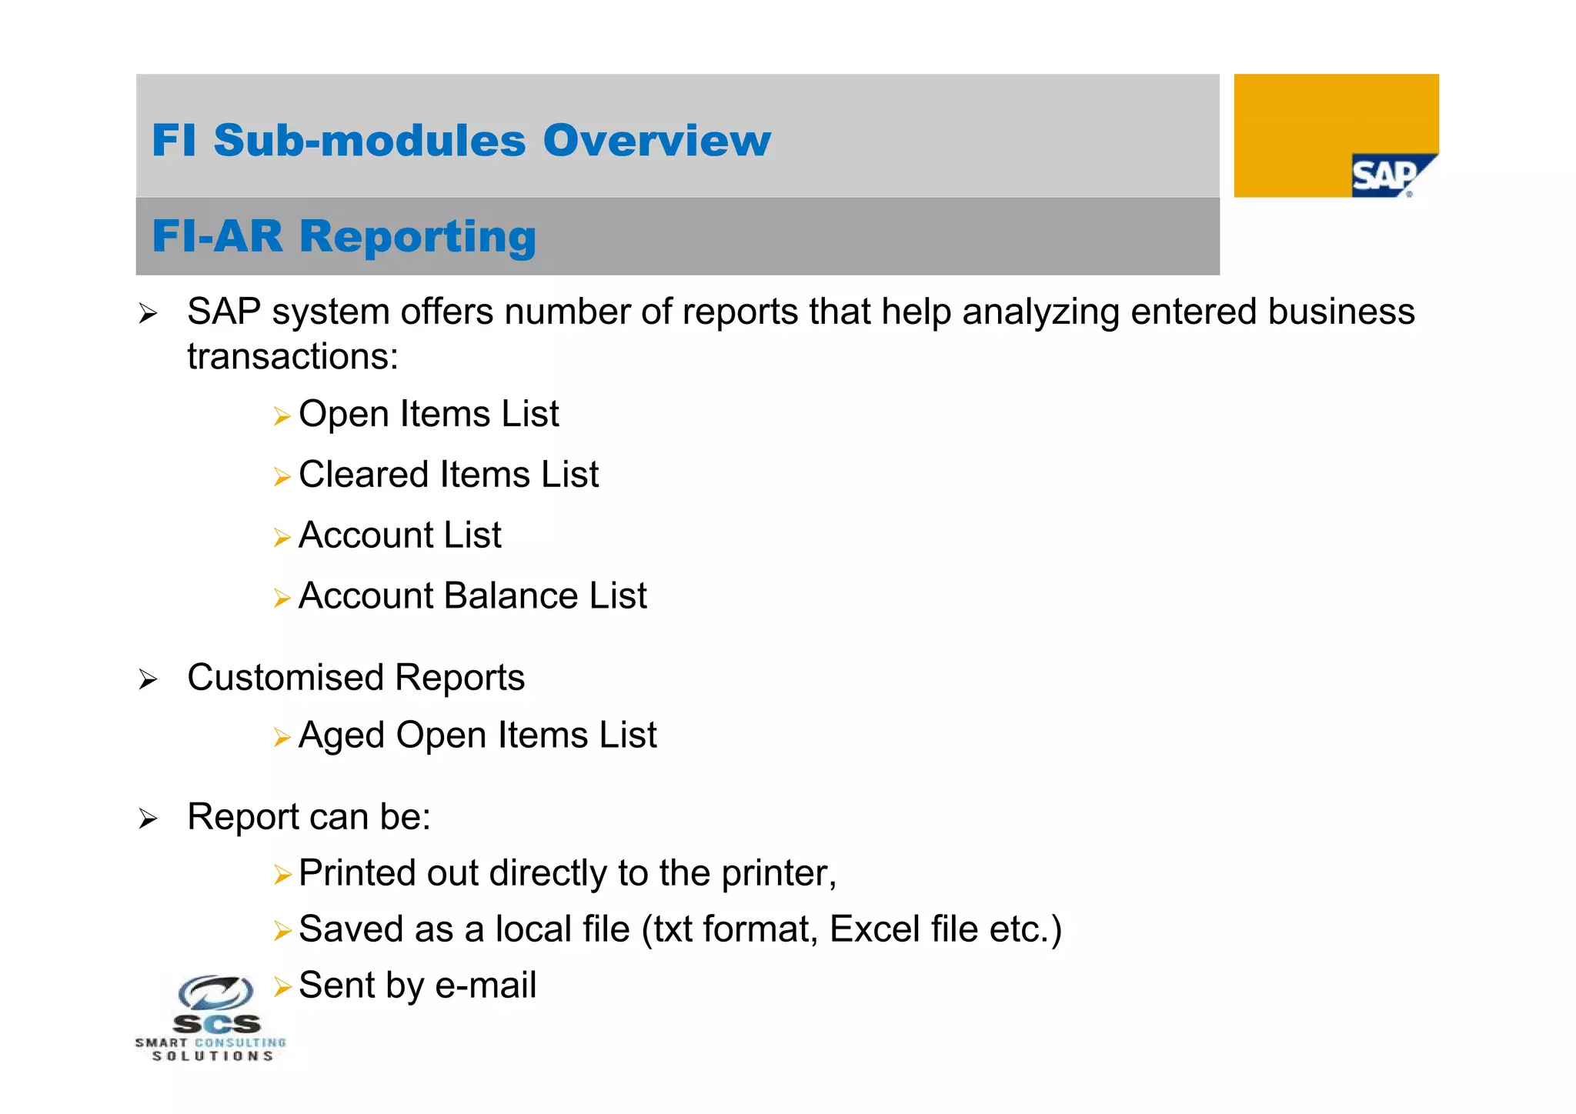Click 'Account Balance List' bullet text
Screen dimensions: 1576x1114
tap(472, 595)
